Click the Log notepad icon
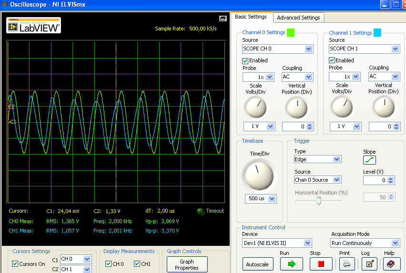 369,264
